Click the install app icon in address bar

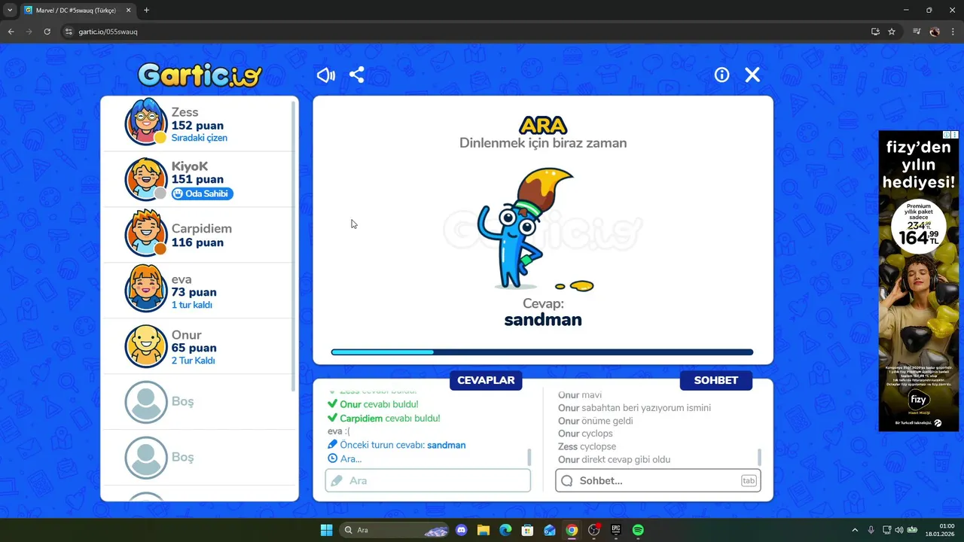[x=875, y=32]
